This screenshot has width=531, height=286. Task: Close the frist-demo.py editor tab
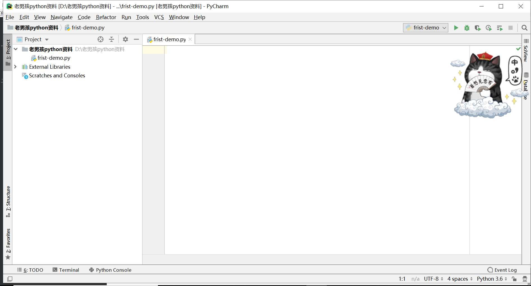pyautogui.click(x=190, y=39)
